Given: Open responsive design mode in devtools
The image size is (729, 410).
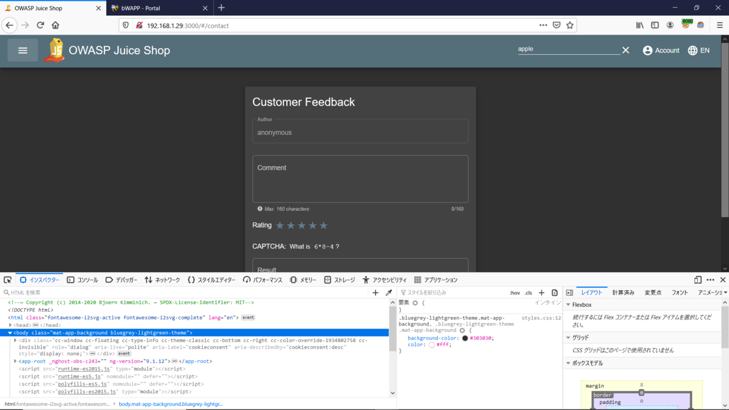Looking at the screenshot, I should point(697,280).
